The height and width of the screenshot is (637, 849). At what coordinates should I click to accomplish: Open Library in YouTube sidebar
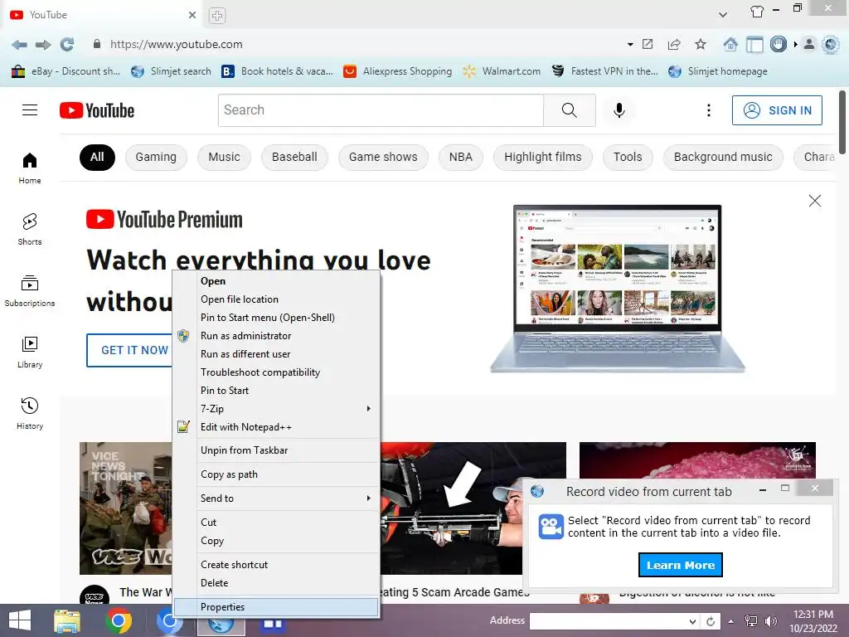coord(30,352)
